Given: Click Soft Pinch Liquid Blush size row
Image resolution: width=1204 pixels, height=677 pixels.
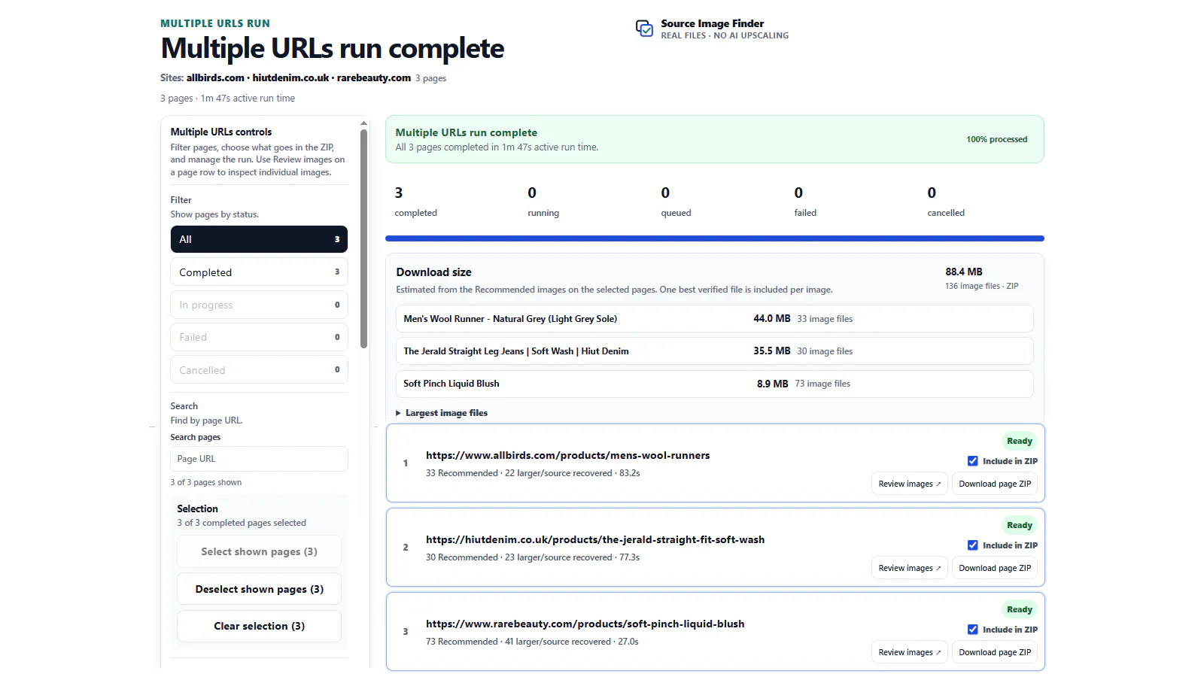Looking at the screenshot, I should (714, 384).
